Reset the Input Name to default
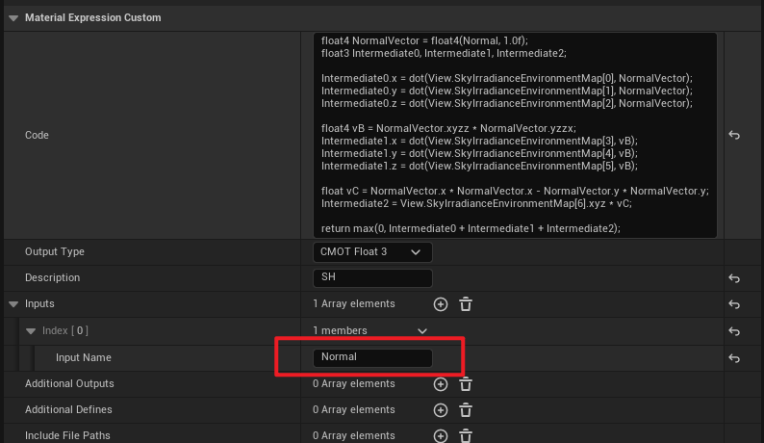Screen dimensions: 764x443 (734, 357)
